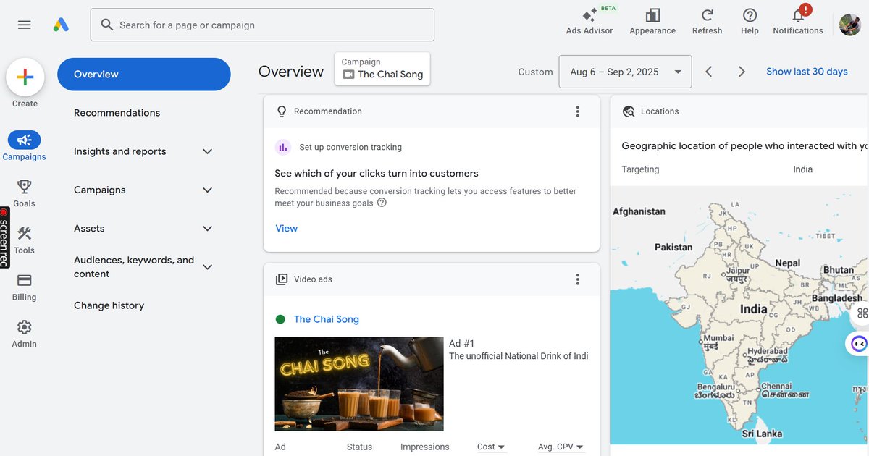This screenshot has height=456, width=869.
Task: Click the Impressions column header
Action: (x=424, y=447)
